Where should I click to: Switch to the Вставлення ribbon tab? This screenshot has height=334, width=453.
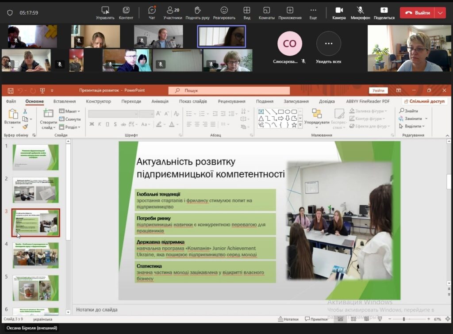(x=65, y=101)
